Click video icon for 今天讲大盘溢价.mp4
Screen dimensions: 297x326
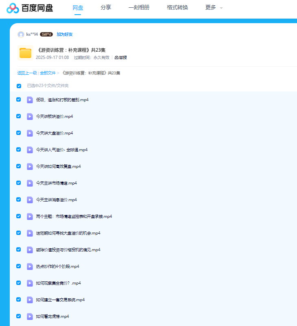click(x=30, y=133)
